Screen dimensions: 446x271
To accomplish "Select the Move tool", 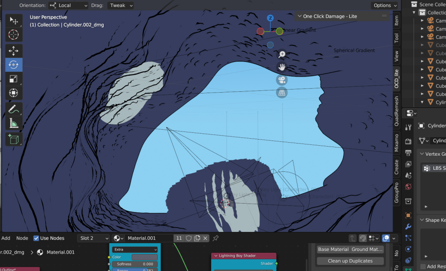I will (14, 51).
